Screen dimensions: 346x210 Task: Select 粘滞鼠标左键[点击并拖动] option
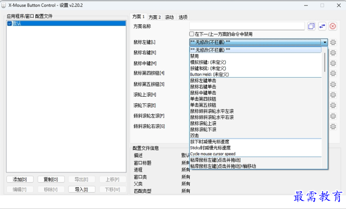(x=256, y=160)
